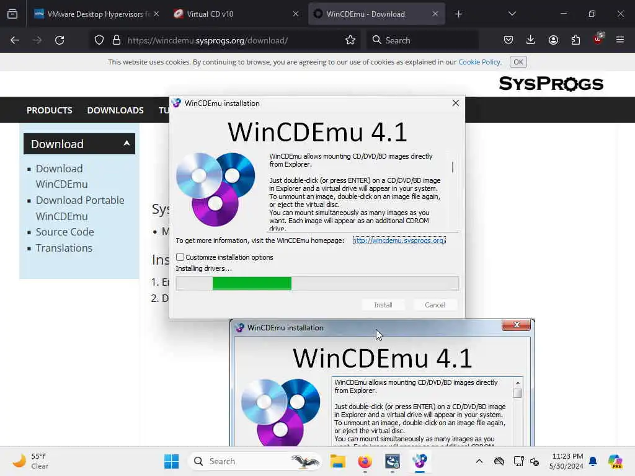Image resolution: width=635 pixels, height=476 pixels.
Task: Save page to Pocket
Action: pos(508,40)
